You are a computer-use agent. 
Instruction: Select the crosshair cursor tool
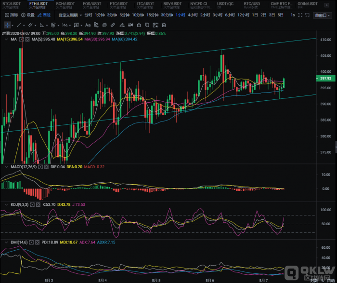7,25
